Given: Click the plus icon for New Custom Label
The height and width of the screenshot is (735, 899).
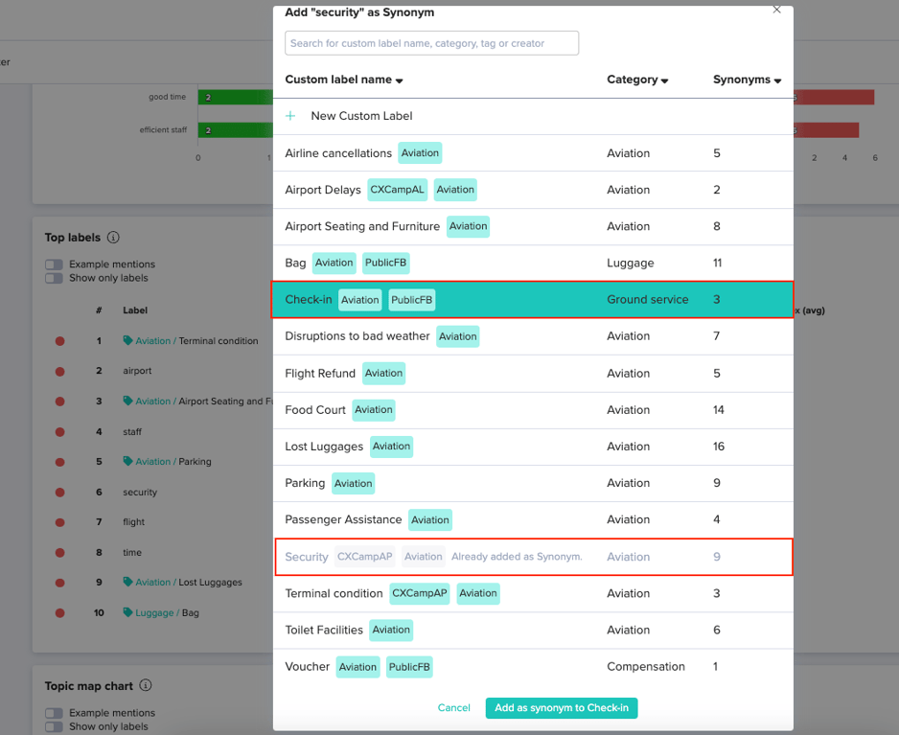Looking at the screenshot, I should pos(290,115).
